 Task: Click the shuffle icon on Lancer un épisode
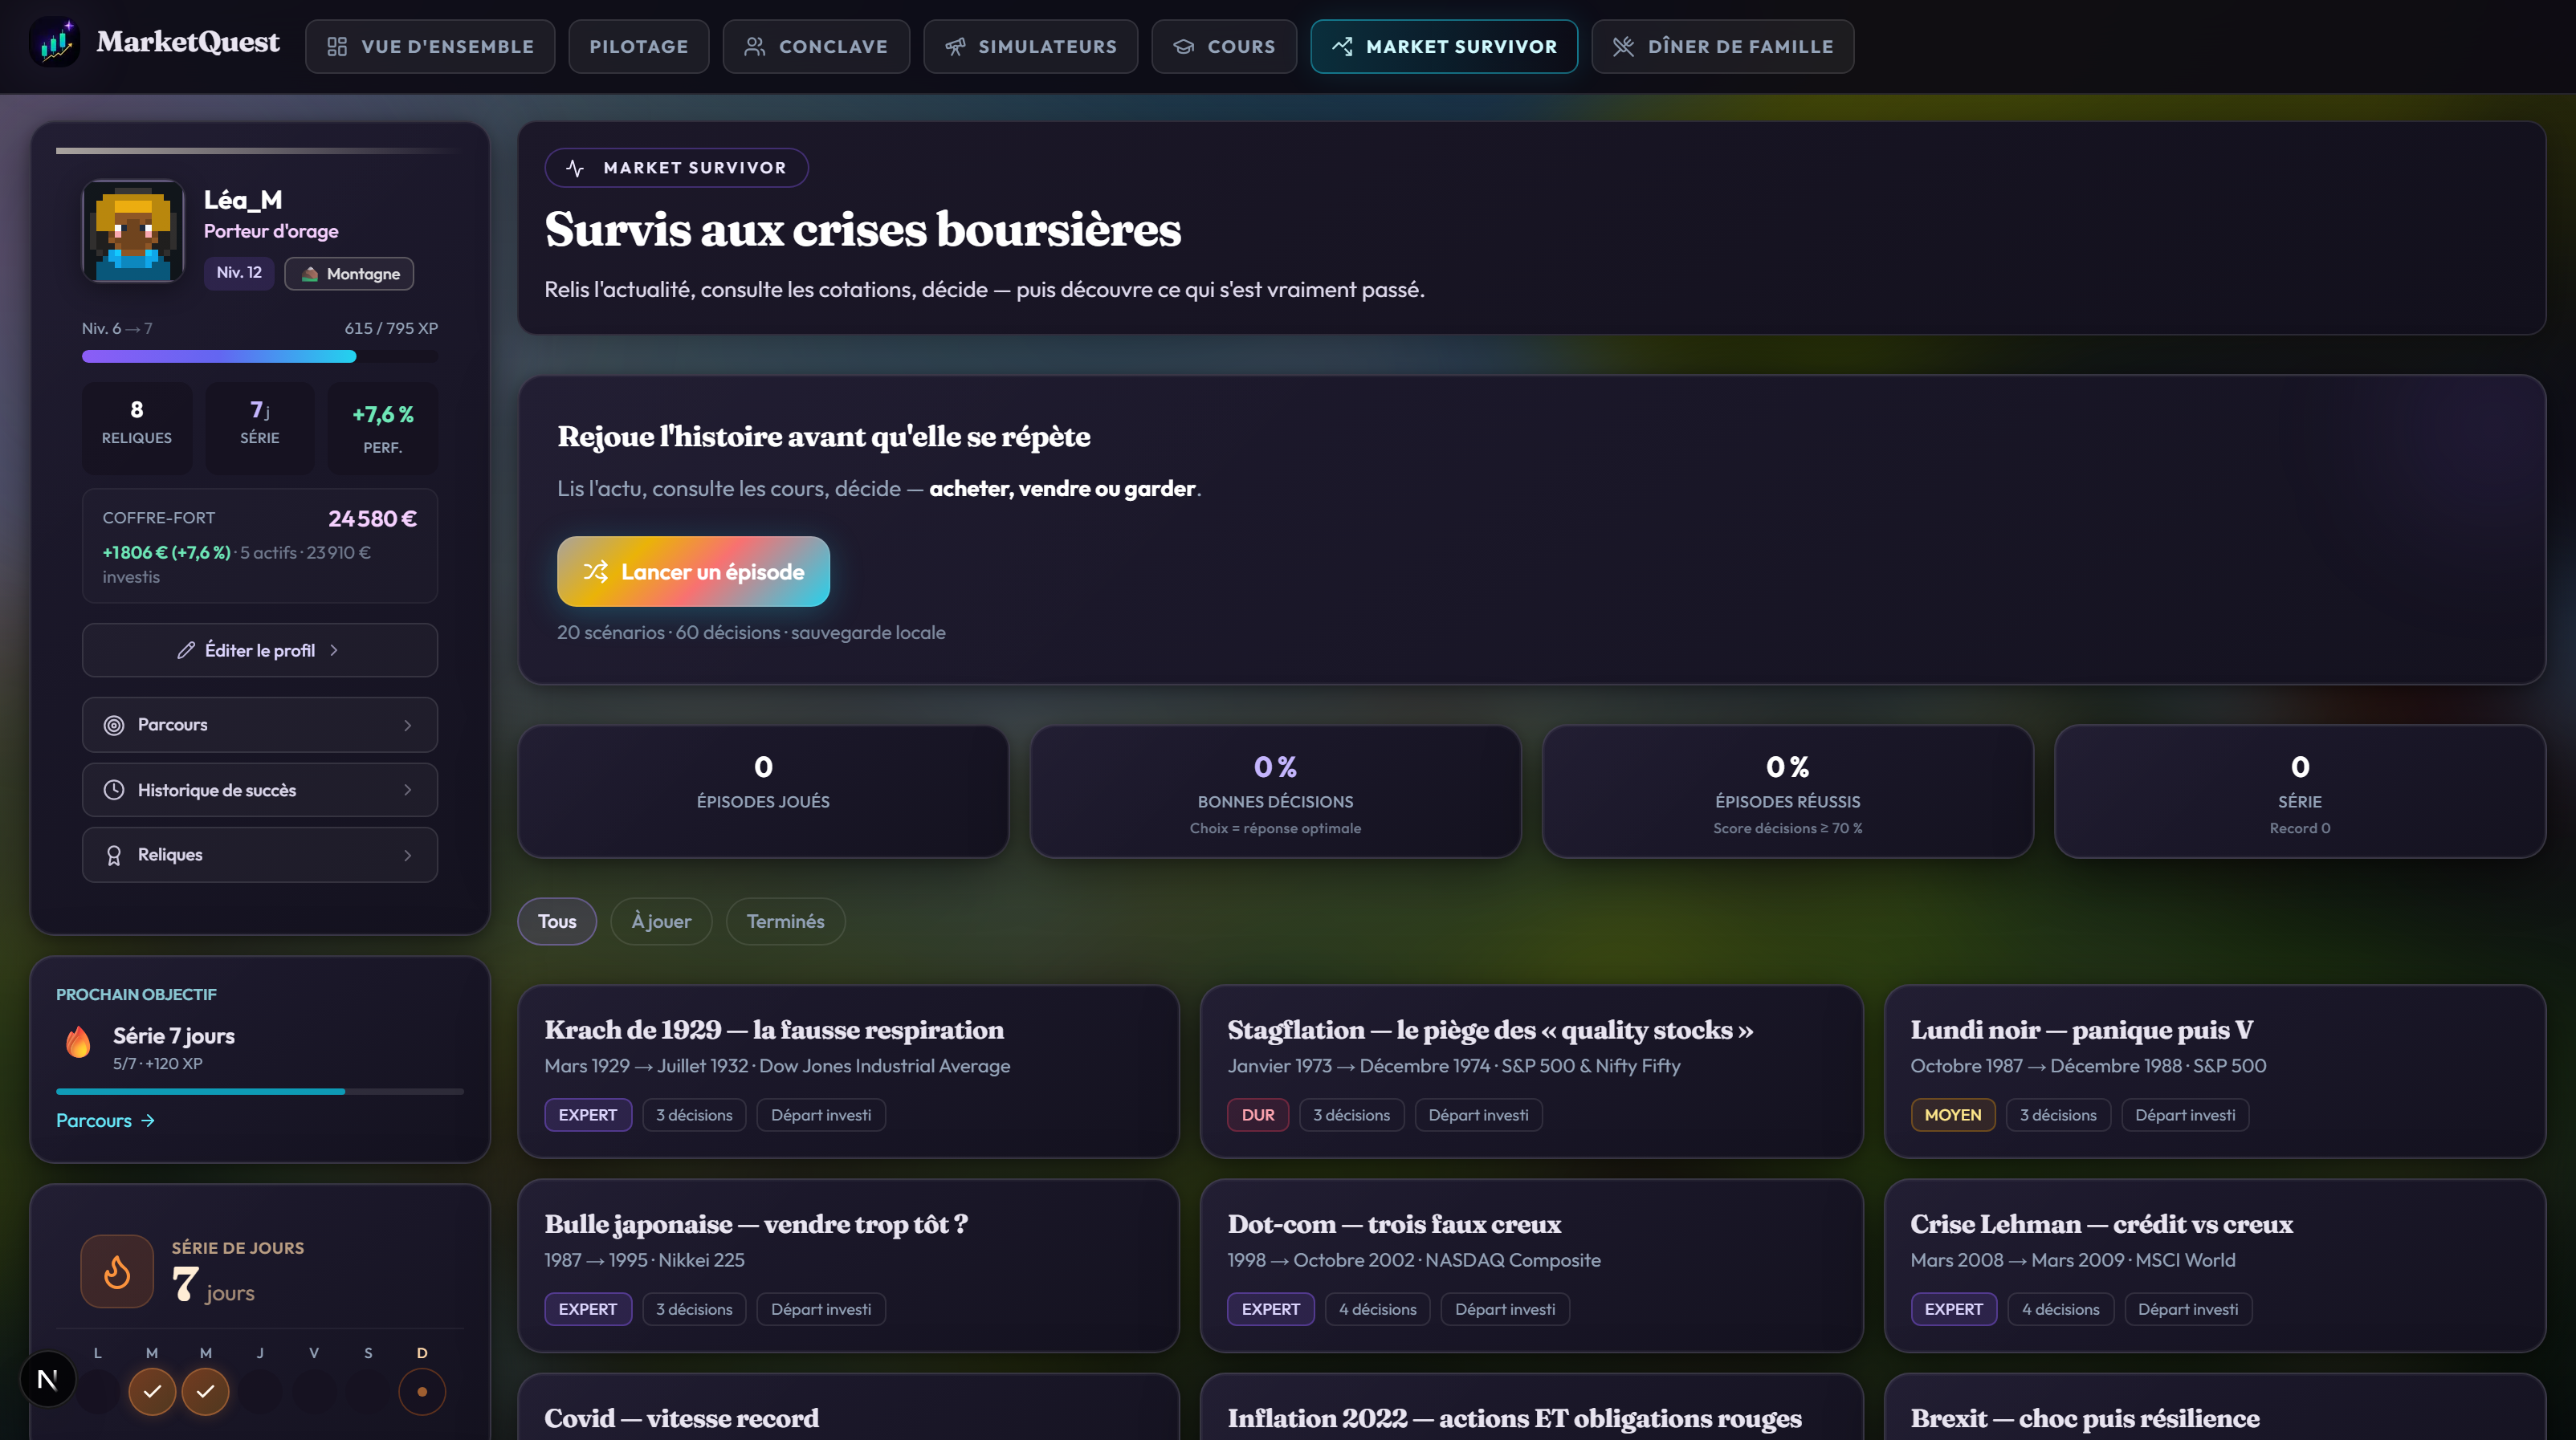click(x=596, y=572)
